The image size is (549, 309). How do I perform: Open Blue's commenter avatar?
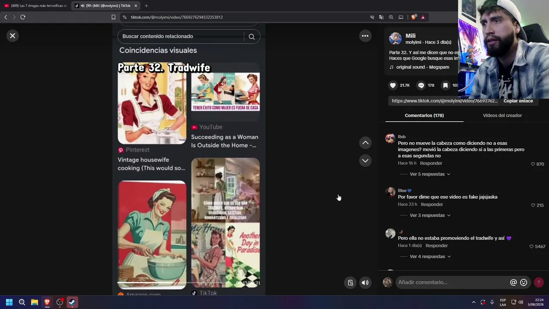(390, 192)
